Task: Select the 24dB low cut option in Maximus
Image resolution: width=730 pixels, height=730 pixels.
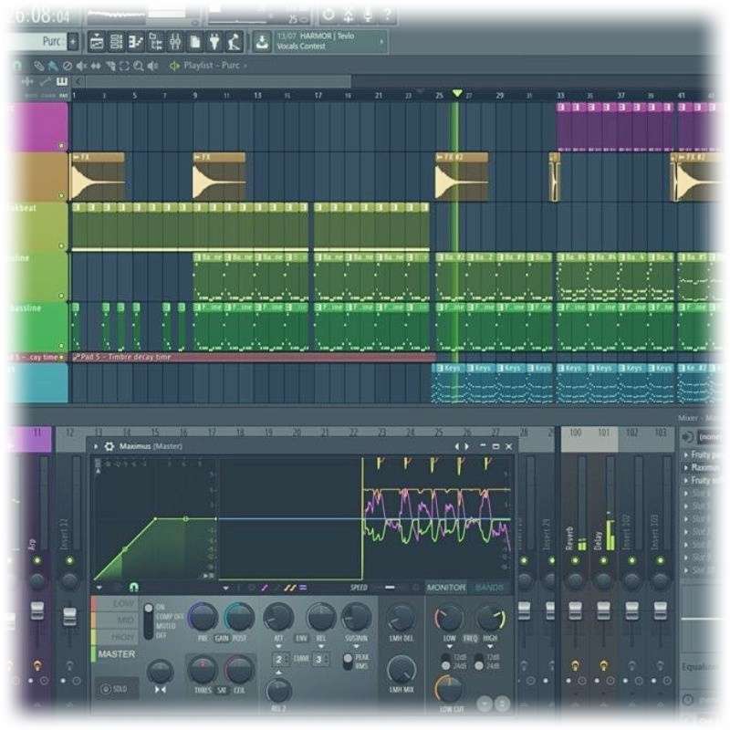Action: [x=445, y=665]
